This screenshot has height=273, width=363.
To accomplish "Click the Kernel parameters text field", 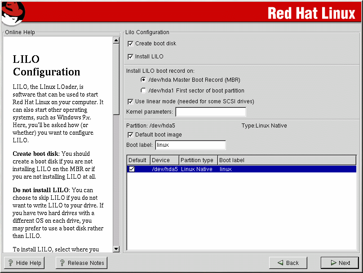I will click(x=210, y=112).
